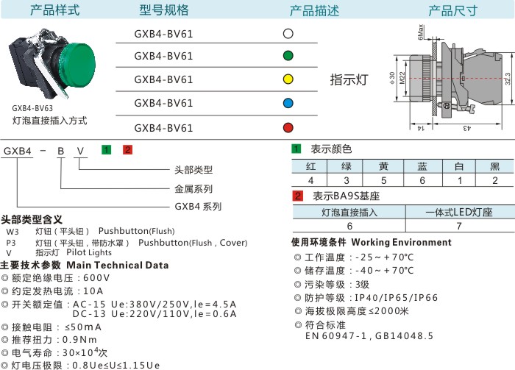Click the 灯泡直接插入 table cell
515x370 pixels.
(349, 213)
